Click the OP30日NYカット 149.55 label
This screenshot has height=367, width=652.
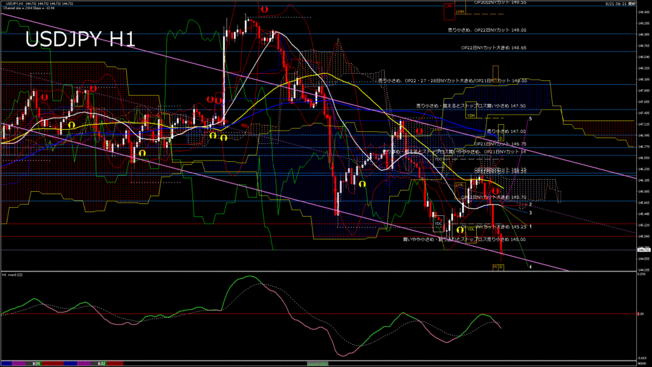click(500, 3)
